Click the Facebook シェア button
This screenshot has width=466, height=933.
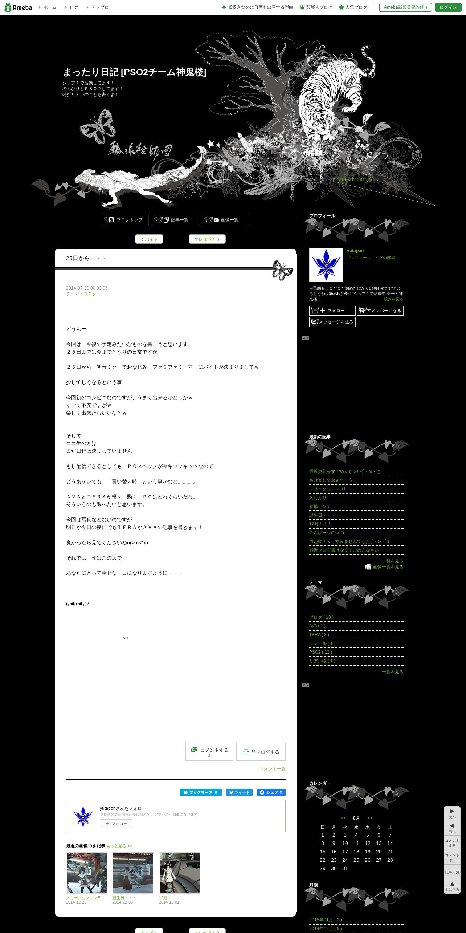click(271, 792)
